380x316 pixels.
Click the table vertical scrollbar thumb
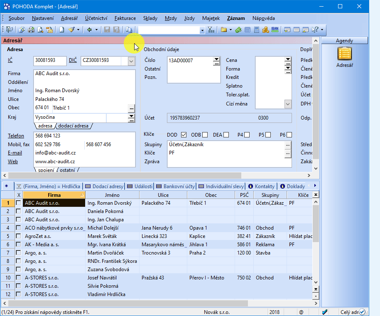pos(316,223)
